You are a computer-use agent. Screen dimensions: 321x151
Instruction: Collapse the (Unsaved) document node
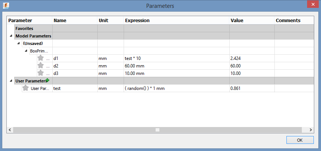coord(18,43)
